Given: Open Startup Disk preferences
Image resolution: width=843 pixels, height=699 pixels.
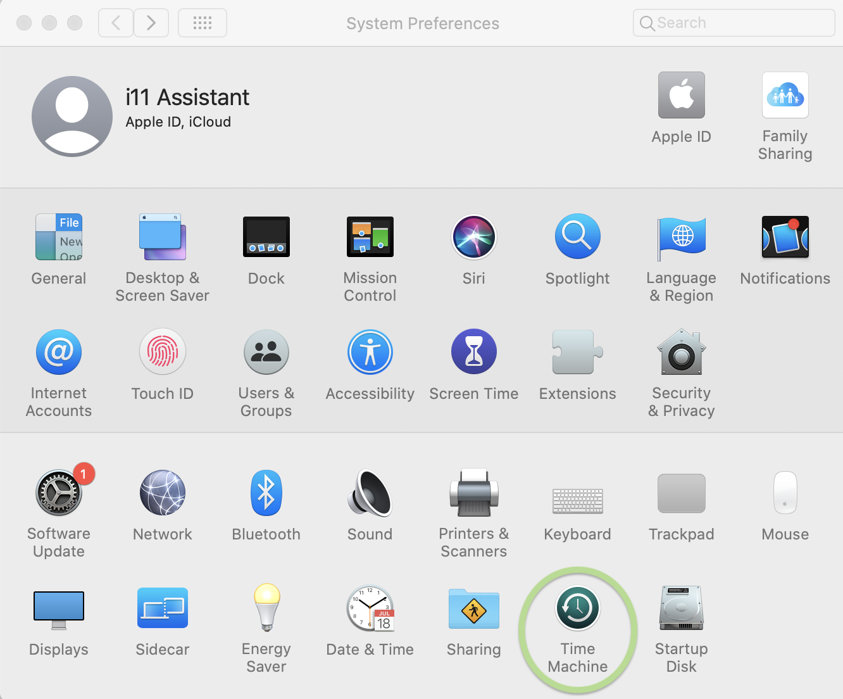Looking at the screenshot, I should tap(682, 608).
